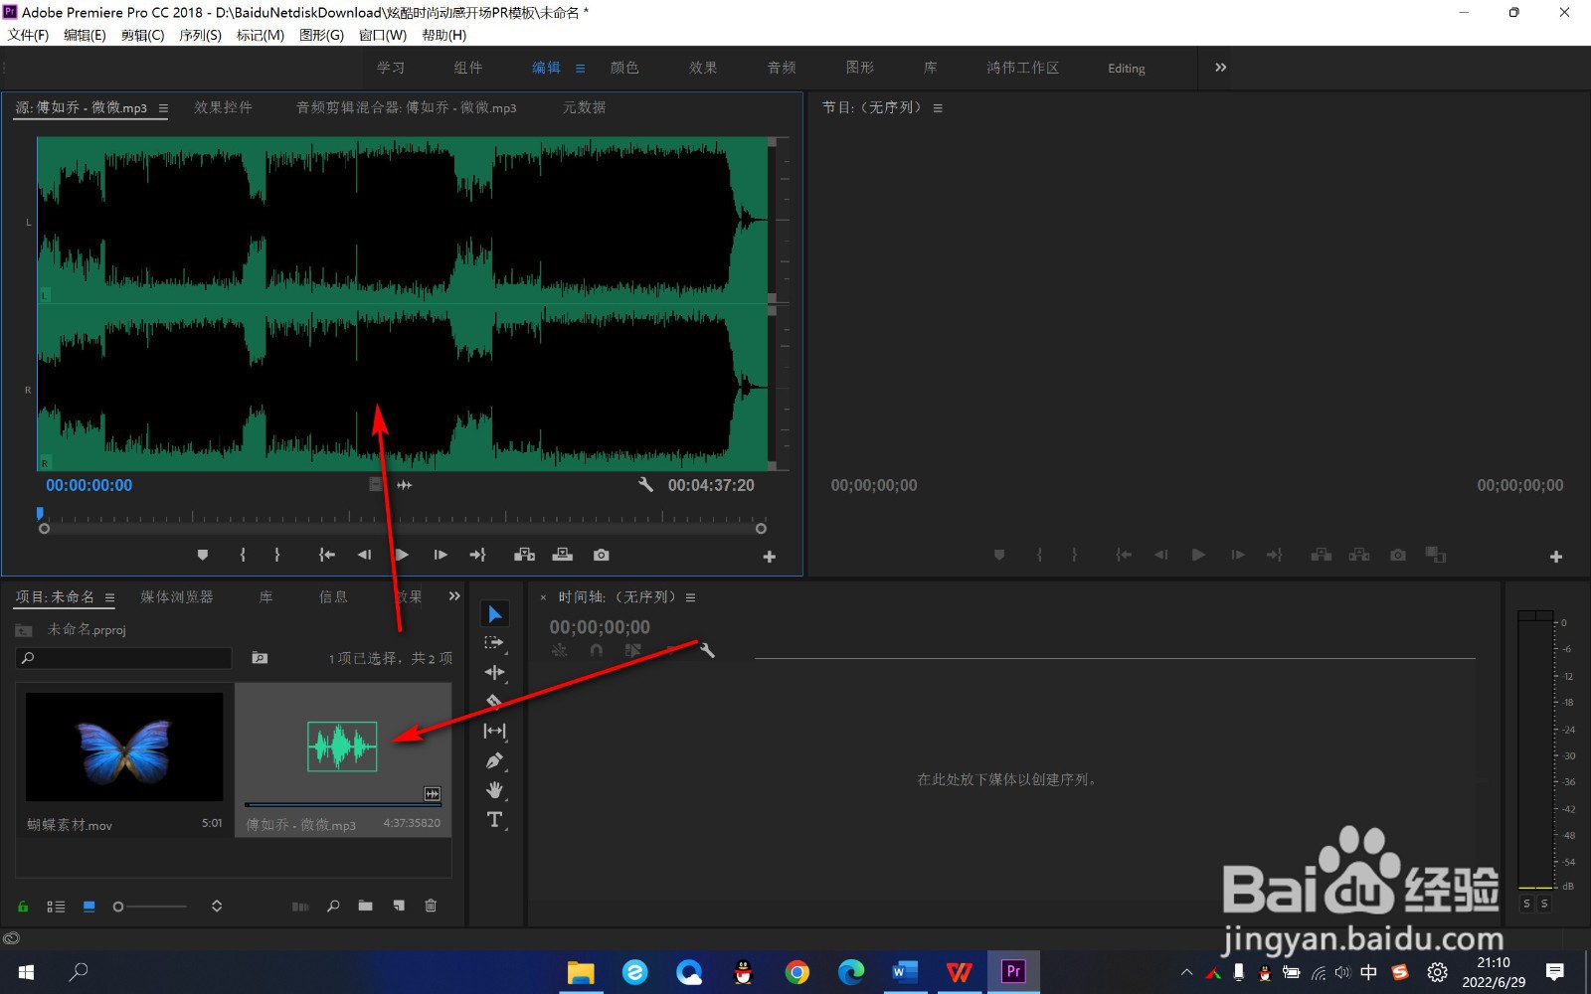Viewport: 1591px width, 994px height.
Task: Go to Out point in Source monitor
Action: [478, 555]
